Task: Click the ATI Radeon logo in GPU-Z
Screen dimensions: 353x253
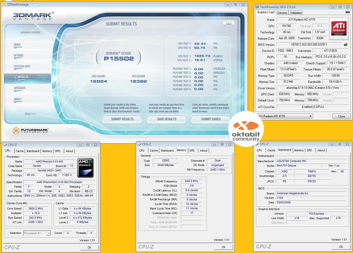Action: (x=339, y=28)
